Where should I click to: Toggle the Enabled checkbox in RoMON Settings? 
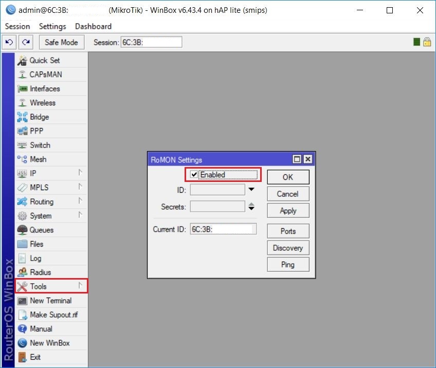pyautogui.click(x=194, y=175)
